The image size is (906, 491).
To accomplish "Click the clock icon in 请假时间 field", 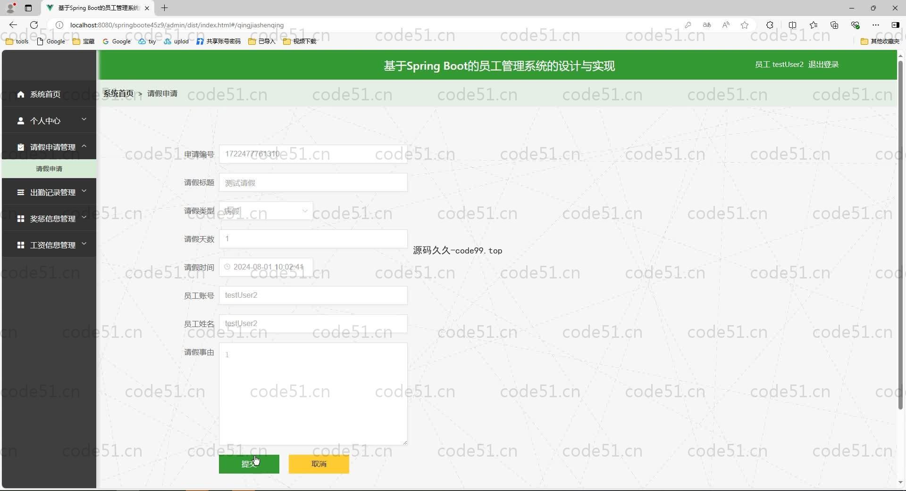I will [x=227, y=267].
